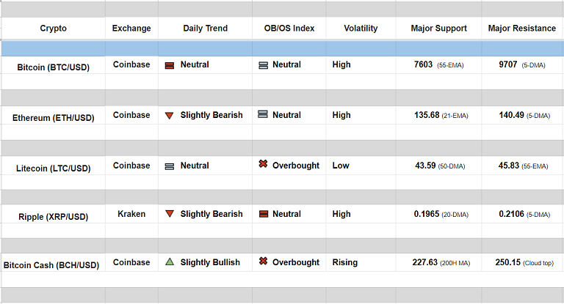The height and width of the screenshot is (304, 564).
Task: Click Ethereum's gray neutral OB/OS icon
Action: point(263,115)
